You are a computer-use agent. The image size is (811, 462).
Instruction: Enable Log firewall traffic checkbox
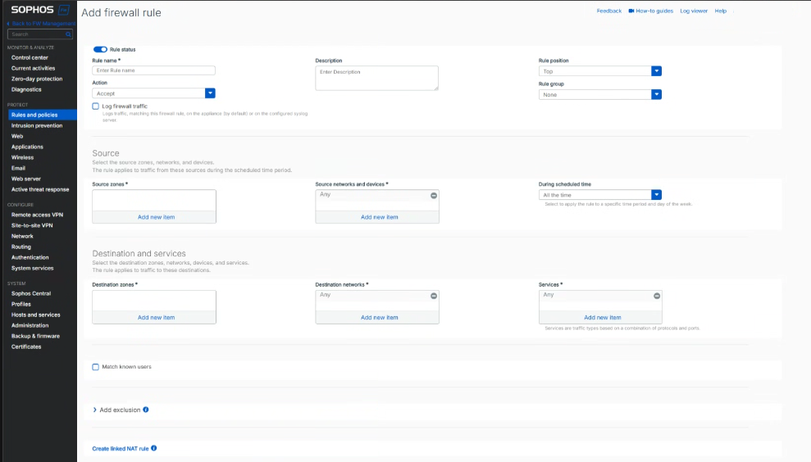96,106
